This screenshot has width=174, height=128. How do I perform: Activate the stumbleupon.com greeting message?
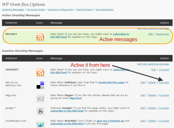click(x=164, y=121)
